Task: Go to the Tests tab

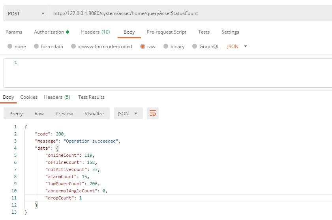Action: click(204, 32)
